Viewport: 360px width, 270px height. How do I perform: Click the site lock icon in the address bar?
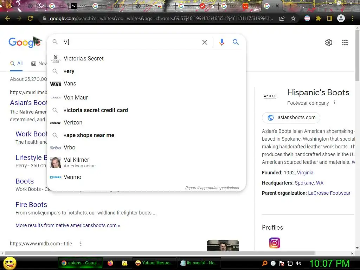(44, 18)
